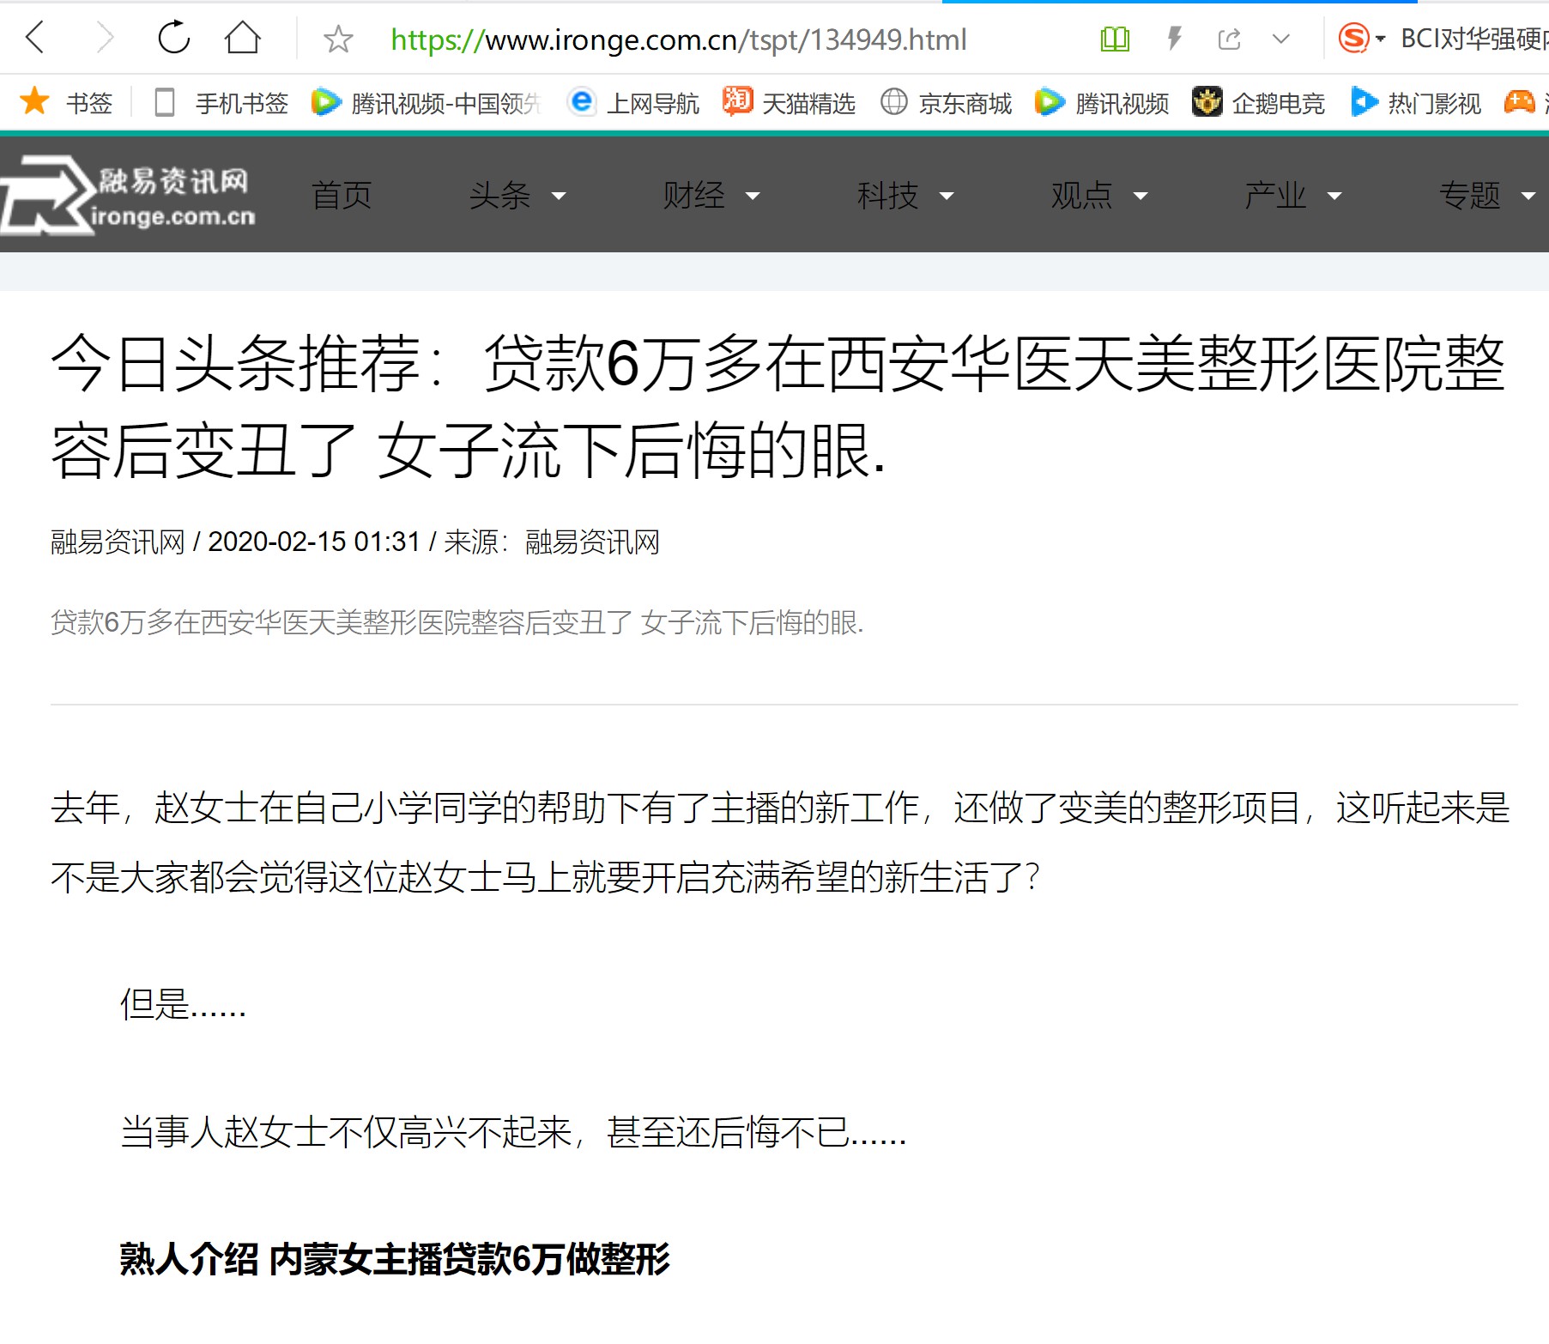The width and height of the screenshot is (1549, 1344).
Task: Click the lightning speed mode icon
Action: 1174,39
